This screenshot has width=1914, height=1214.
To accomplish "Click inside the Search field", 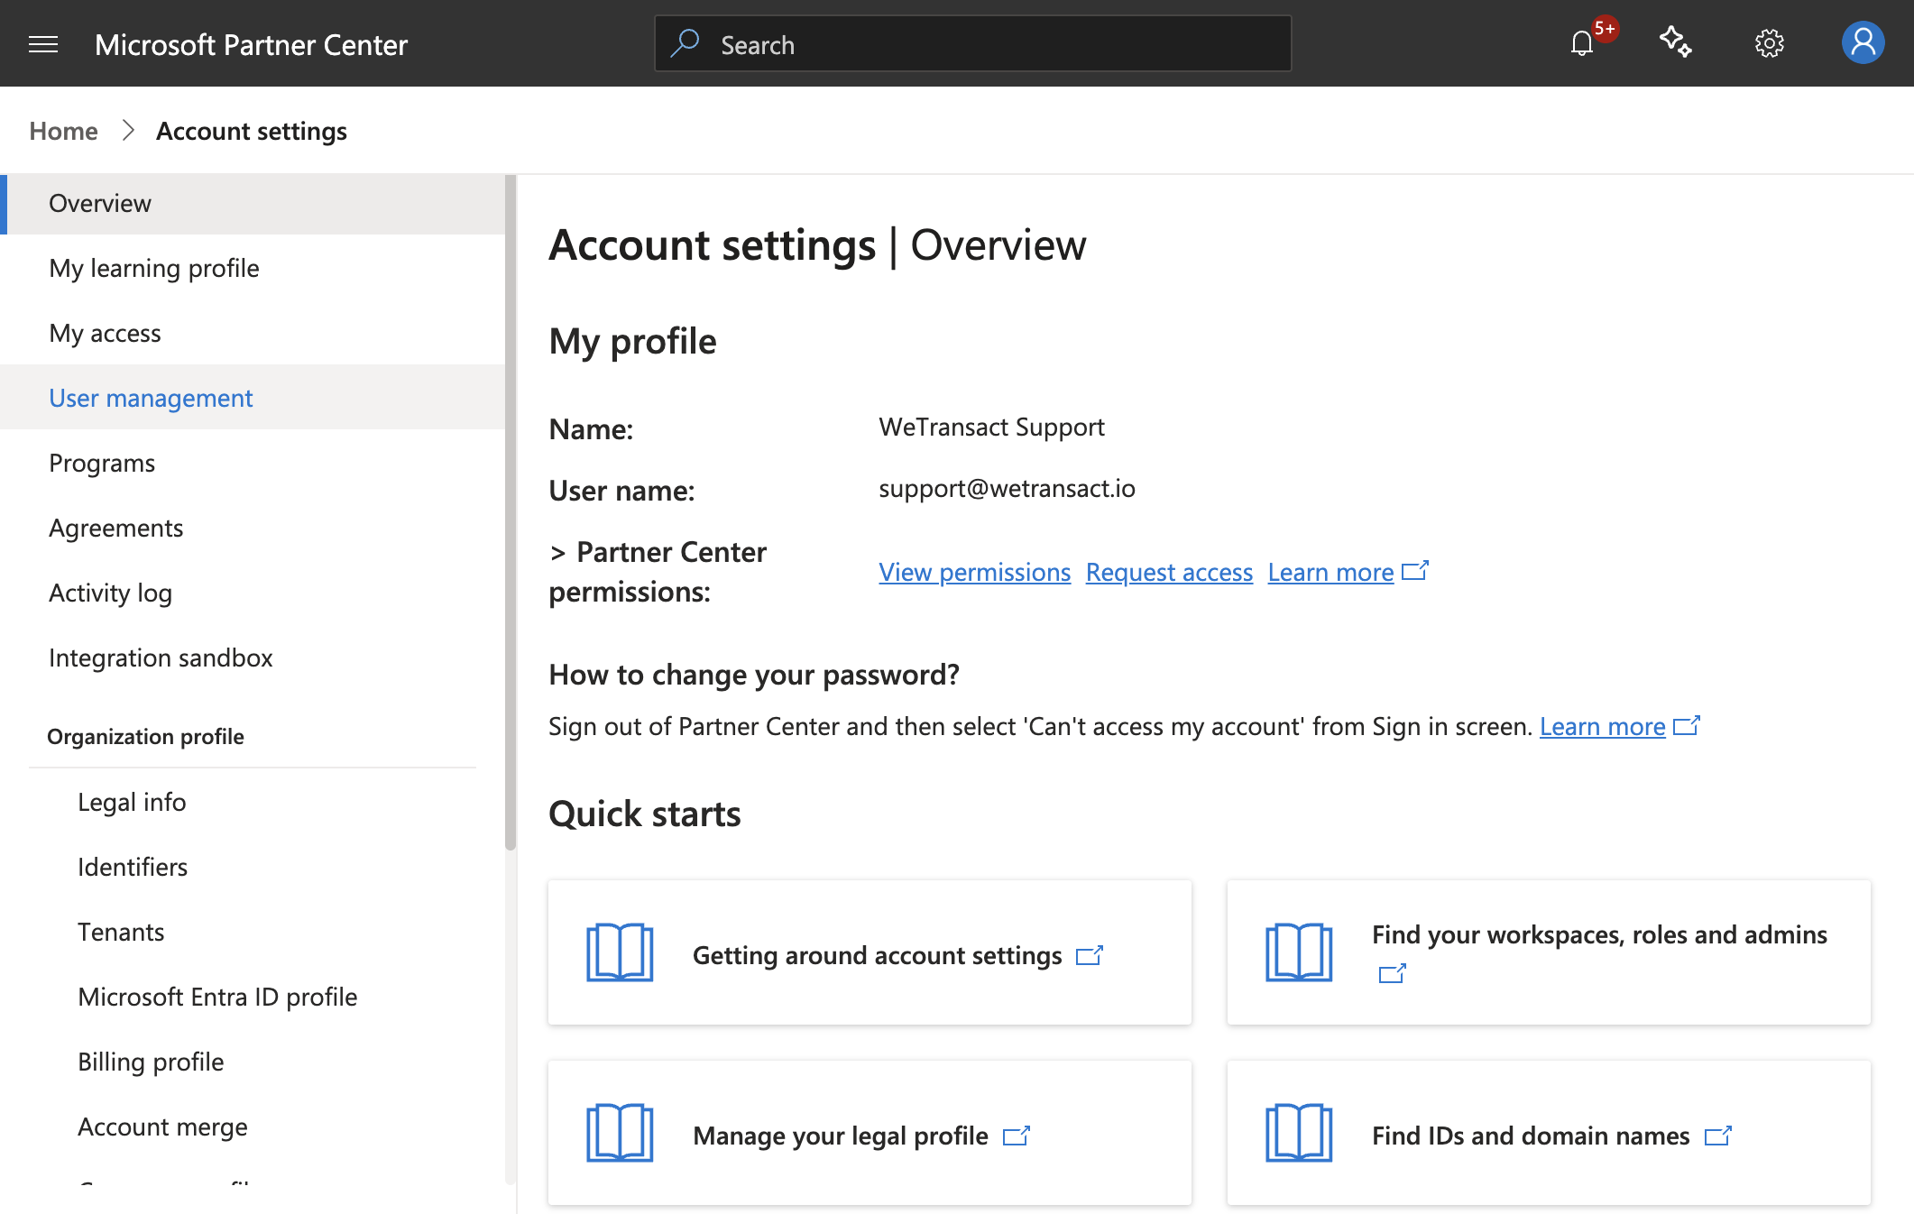I will coord(972,43).
